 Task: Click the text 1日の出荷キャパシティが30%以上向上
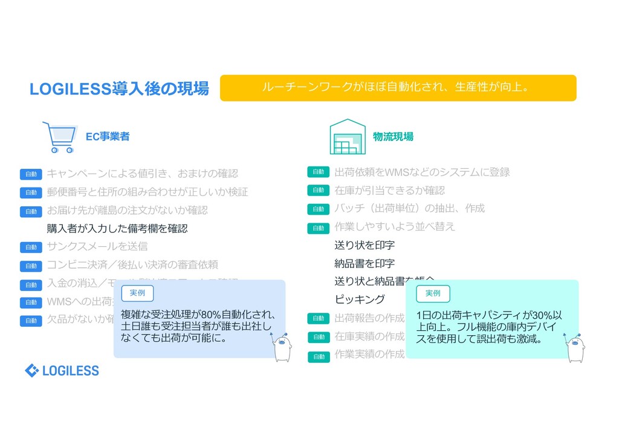[x=489, y=321]
